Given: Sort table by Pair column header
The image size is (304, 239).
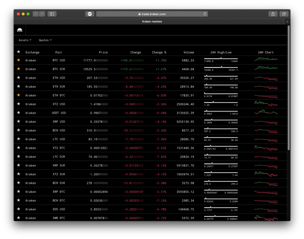Looking at the screenshot, I should click(59, 52).
